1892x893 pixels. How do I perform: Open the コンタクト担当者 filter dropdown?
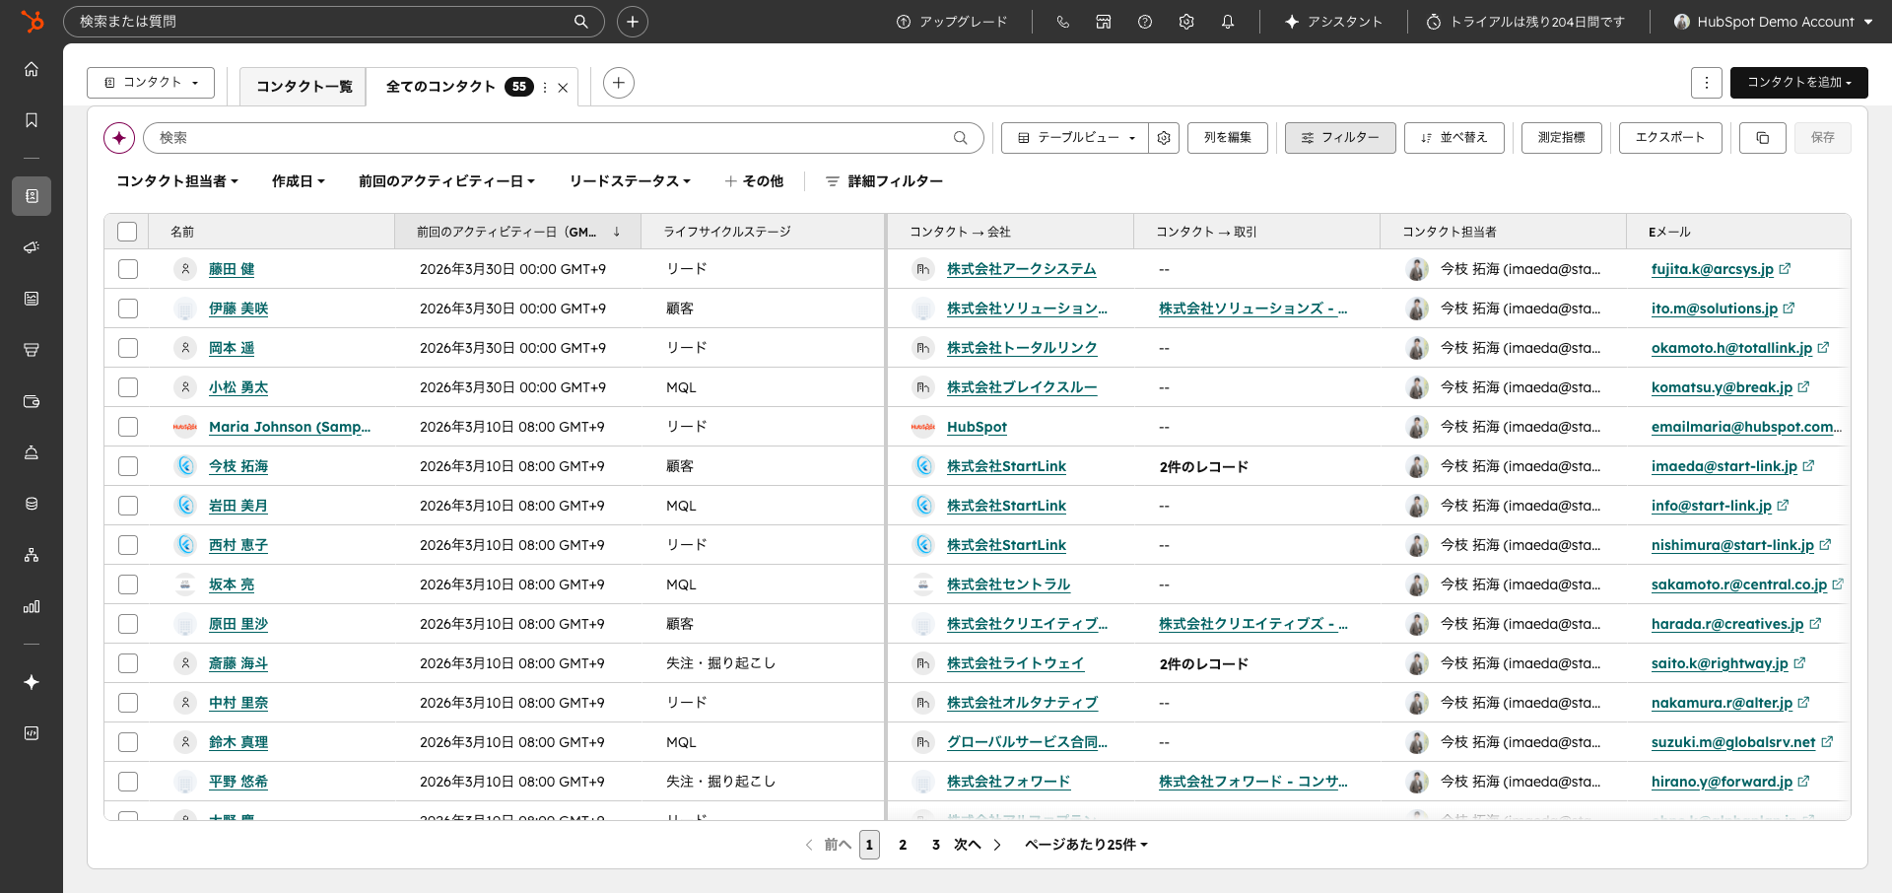(x=176, y=181)
